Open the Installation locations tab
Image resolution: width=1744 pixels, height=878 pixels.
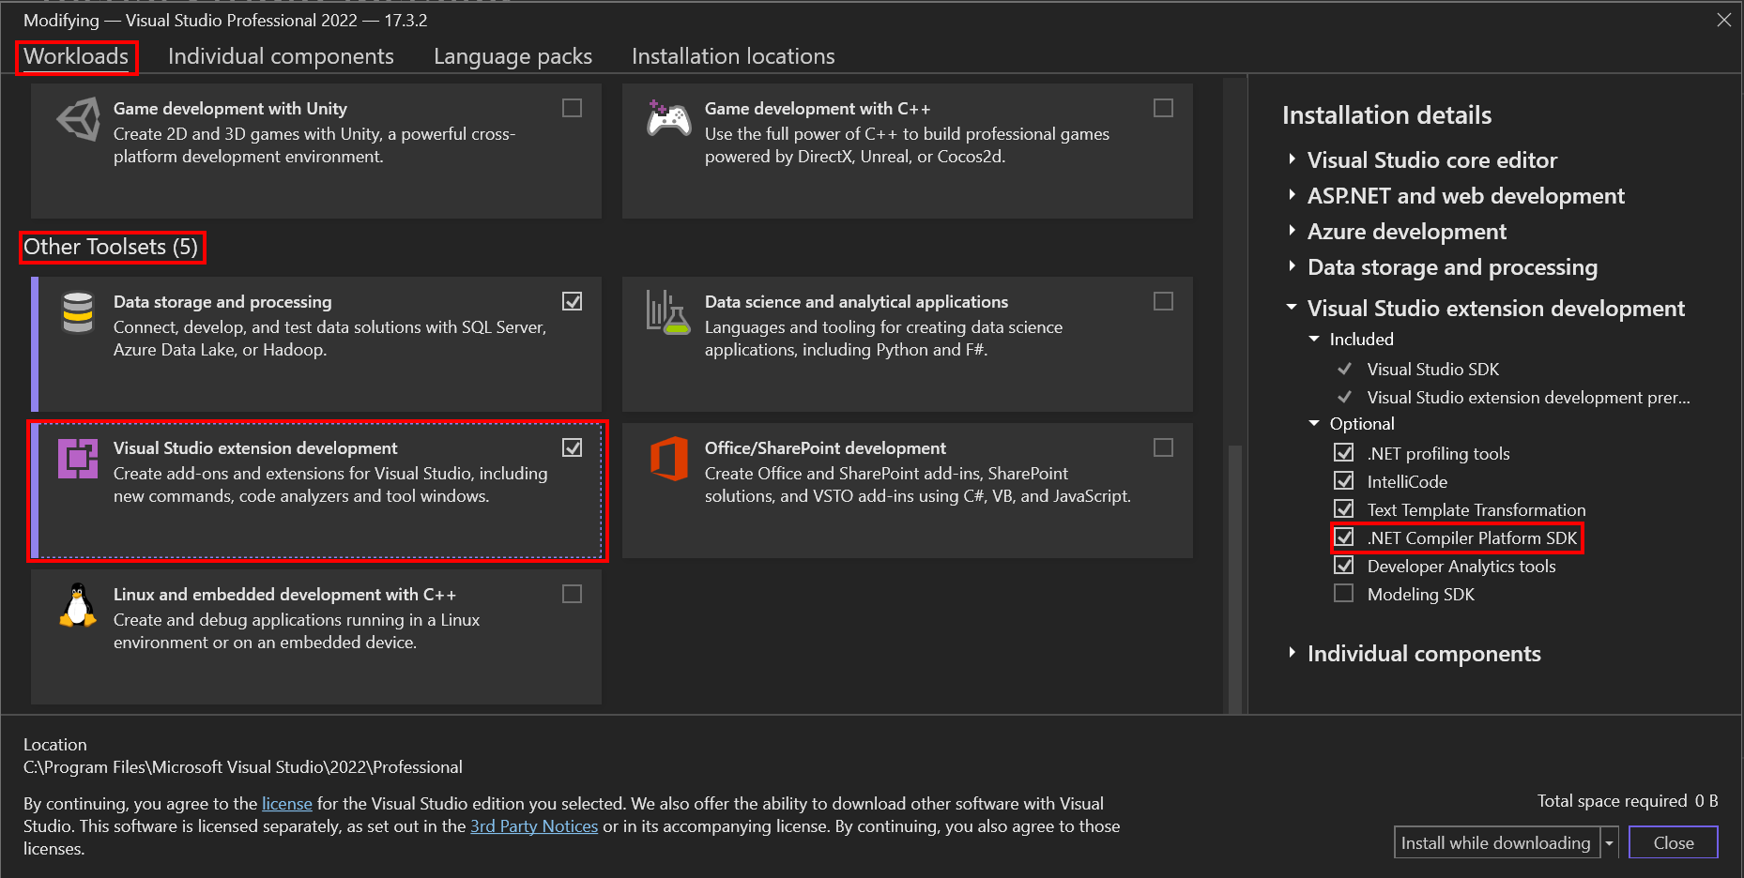(733, 56)
